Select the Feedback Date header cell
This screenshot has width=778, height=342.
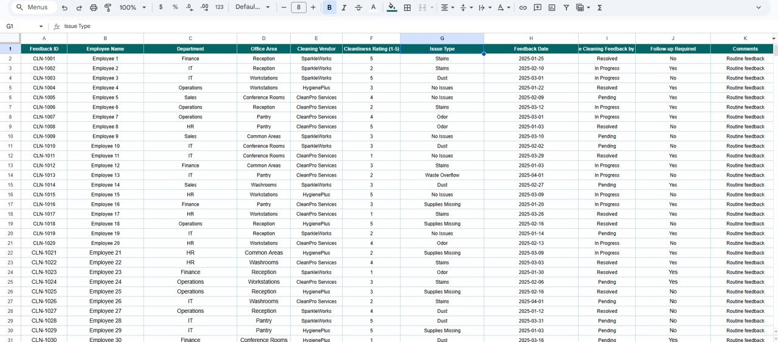click(x=531, y=49)
